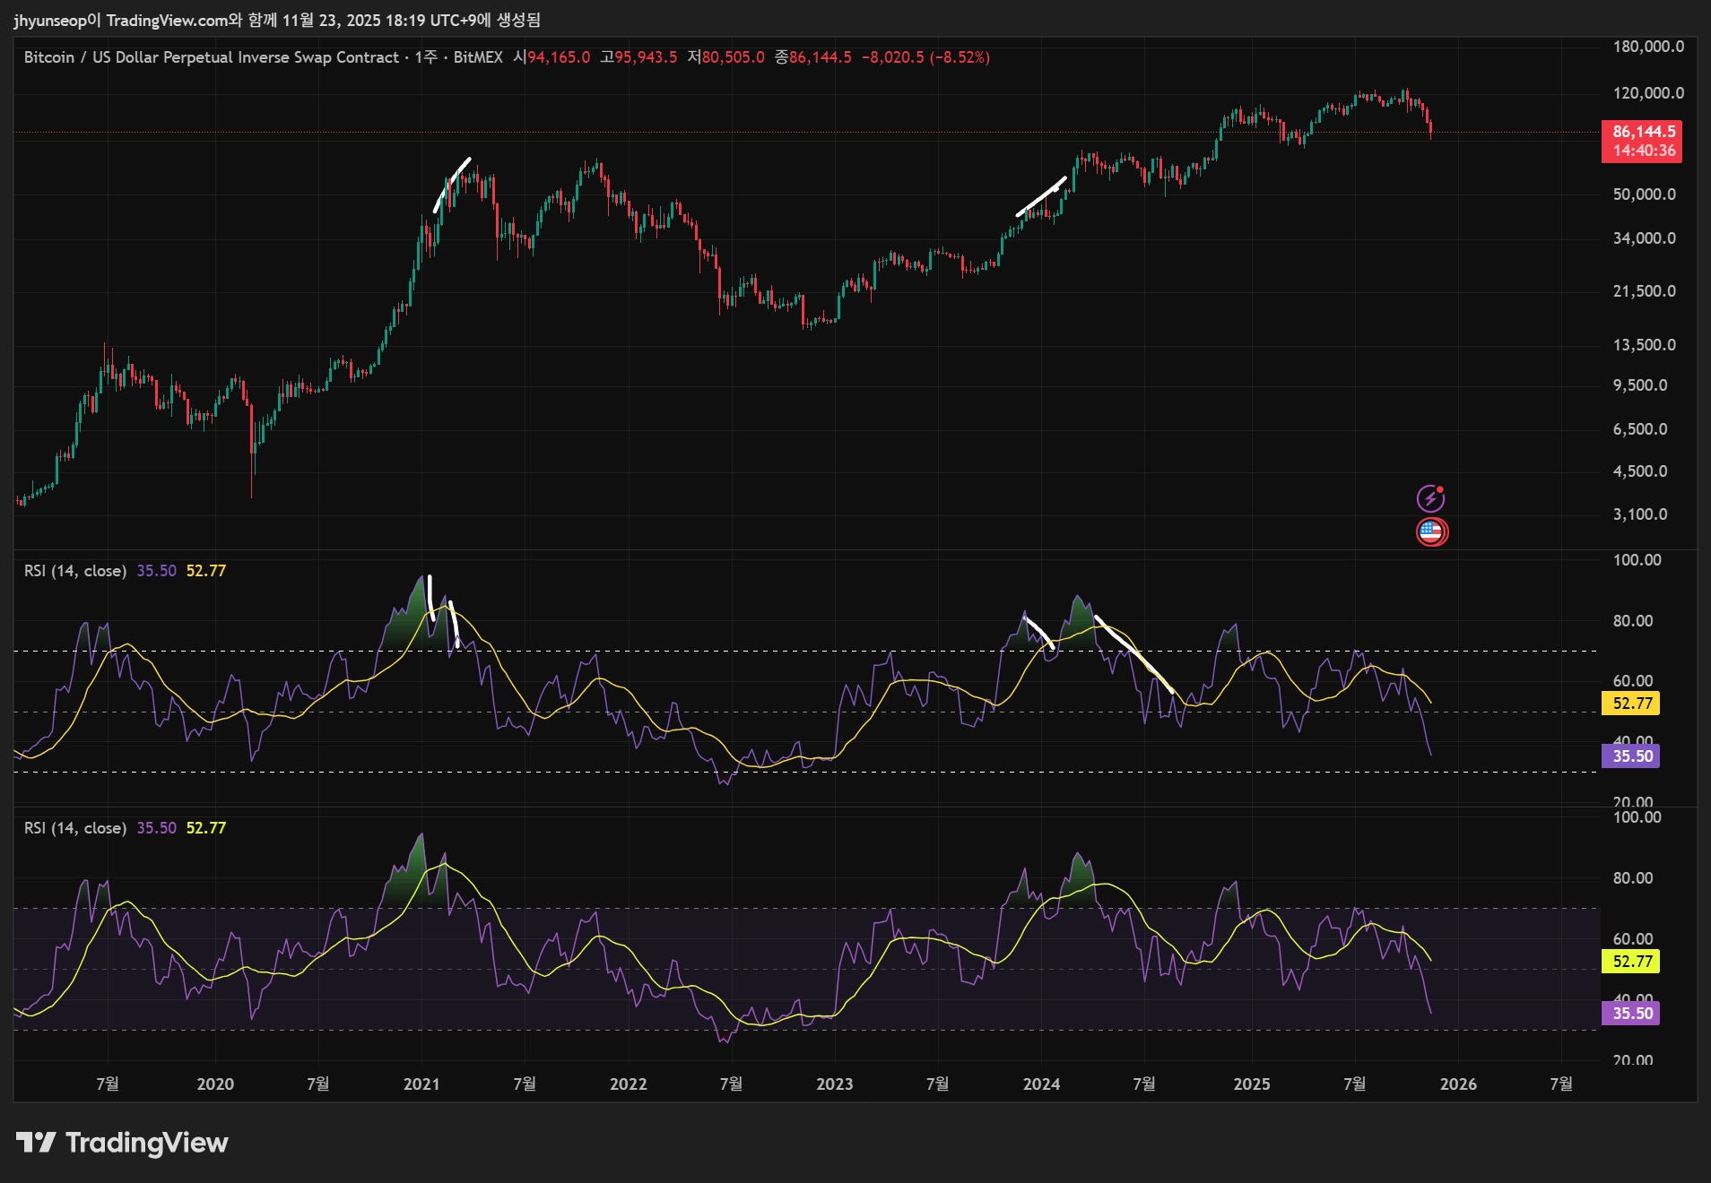Viewport: 1711px width, 1183px height.
Task: Click the lower pane RSI (14, close) legend title
Action: pyautogui.click(x=75, y=828)
